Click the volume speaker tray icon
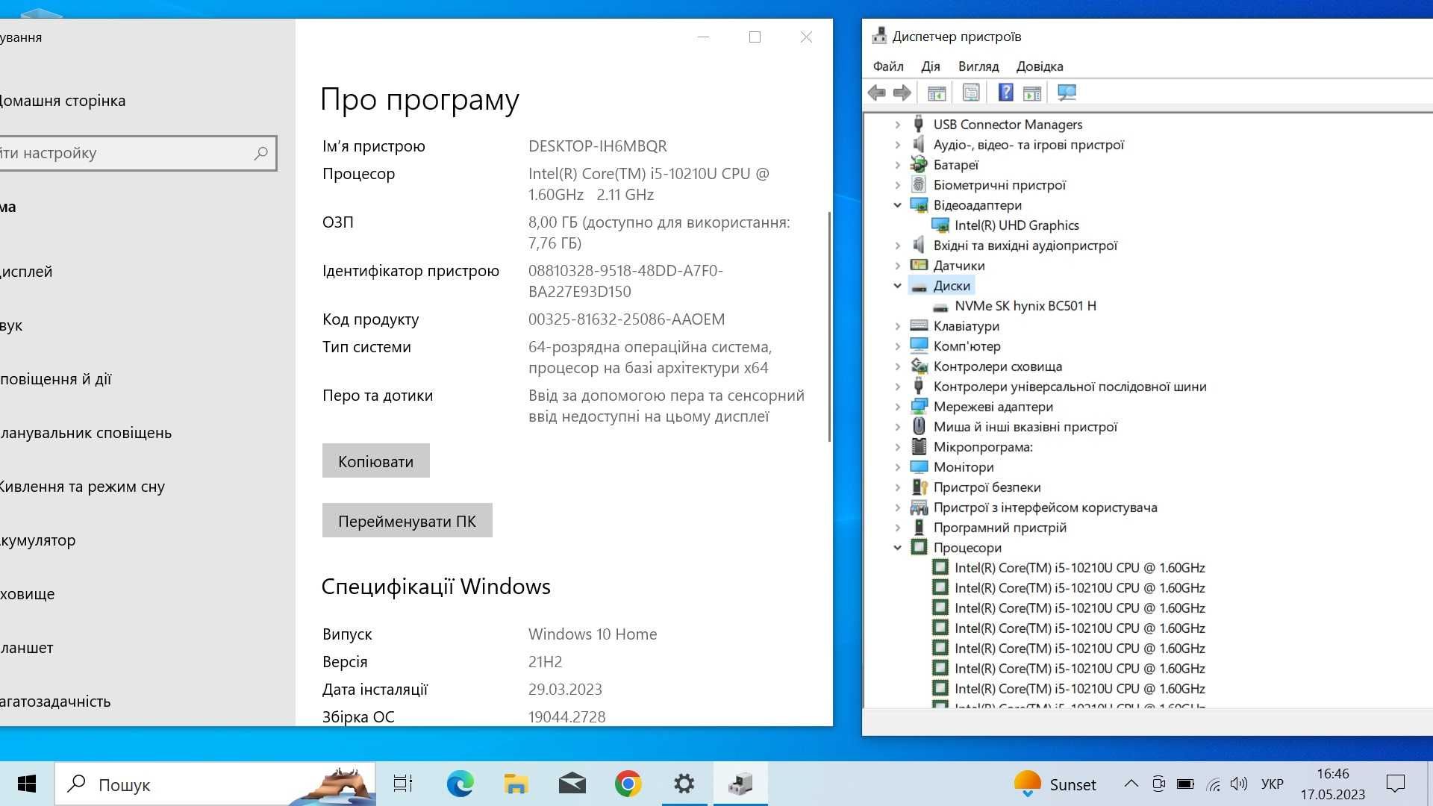Image resolution: width=1433 pixels, height=806 pixels. tap(1239, 784)
